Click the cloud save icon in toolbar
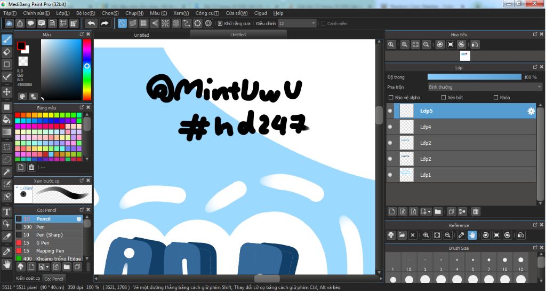Viewport: 546px width, 291px height. (9, 23)
